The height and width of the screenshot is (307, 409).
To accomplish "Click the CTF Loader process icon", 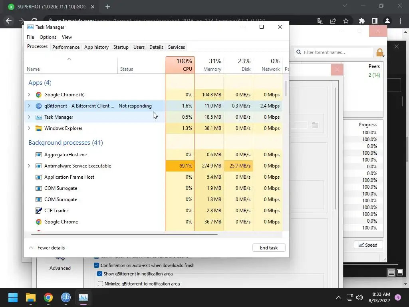I will click(x=39, y=210).
